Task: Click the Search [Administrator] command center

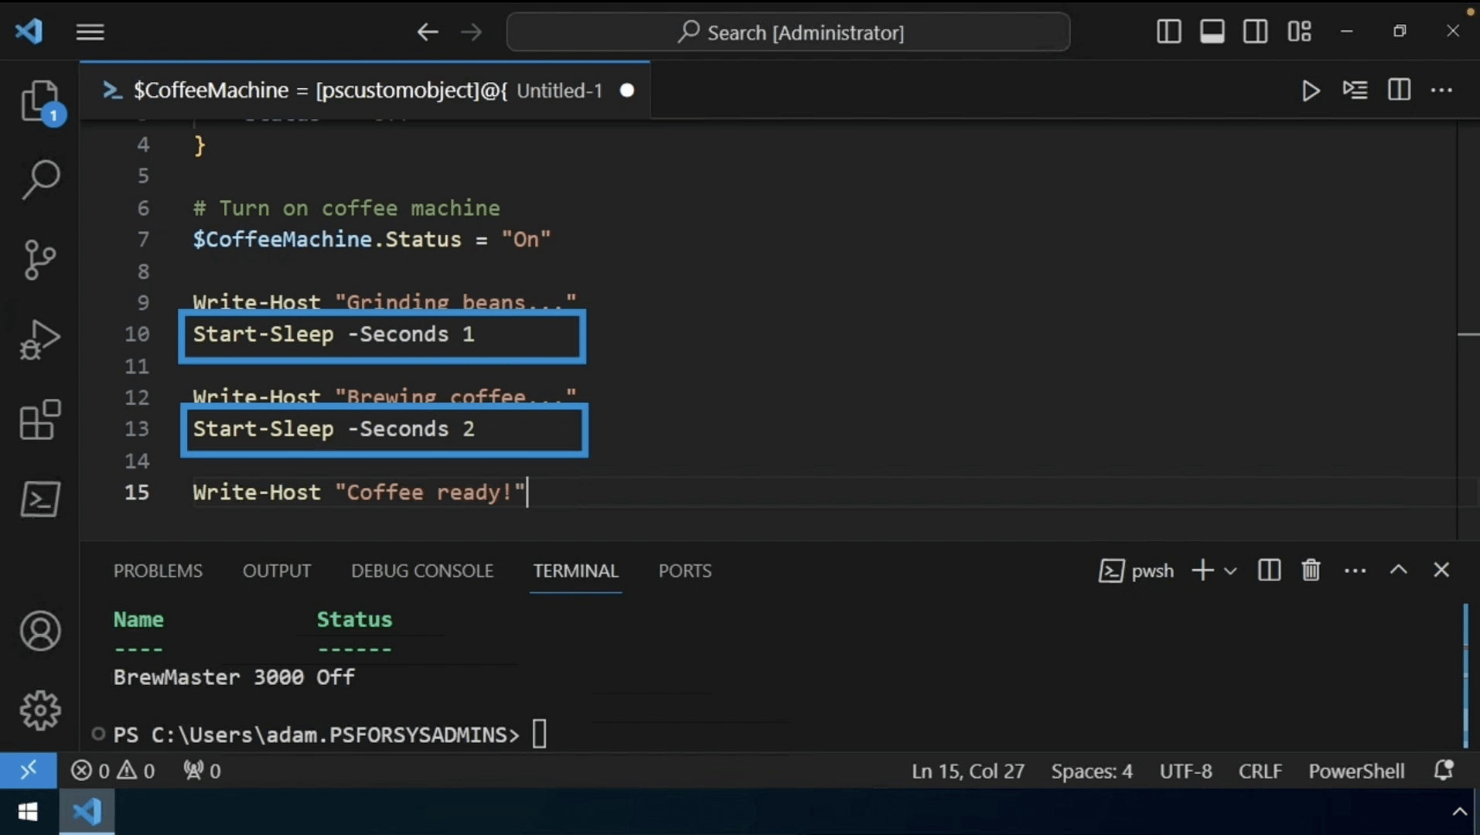Action: point(788,32)
